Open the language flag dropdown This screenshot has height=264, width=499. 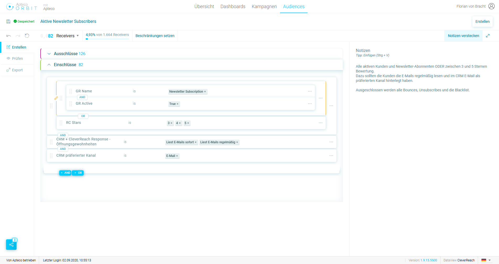click(x=486, y=260)
